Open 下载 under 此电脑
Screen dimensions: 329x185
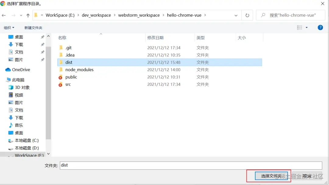tap(19, 118)
